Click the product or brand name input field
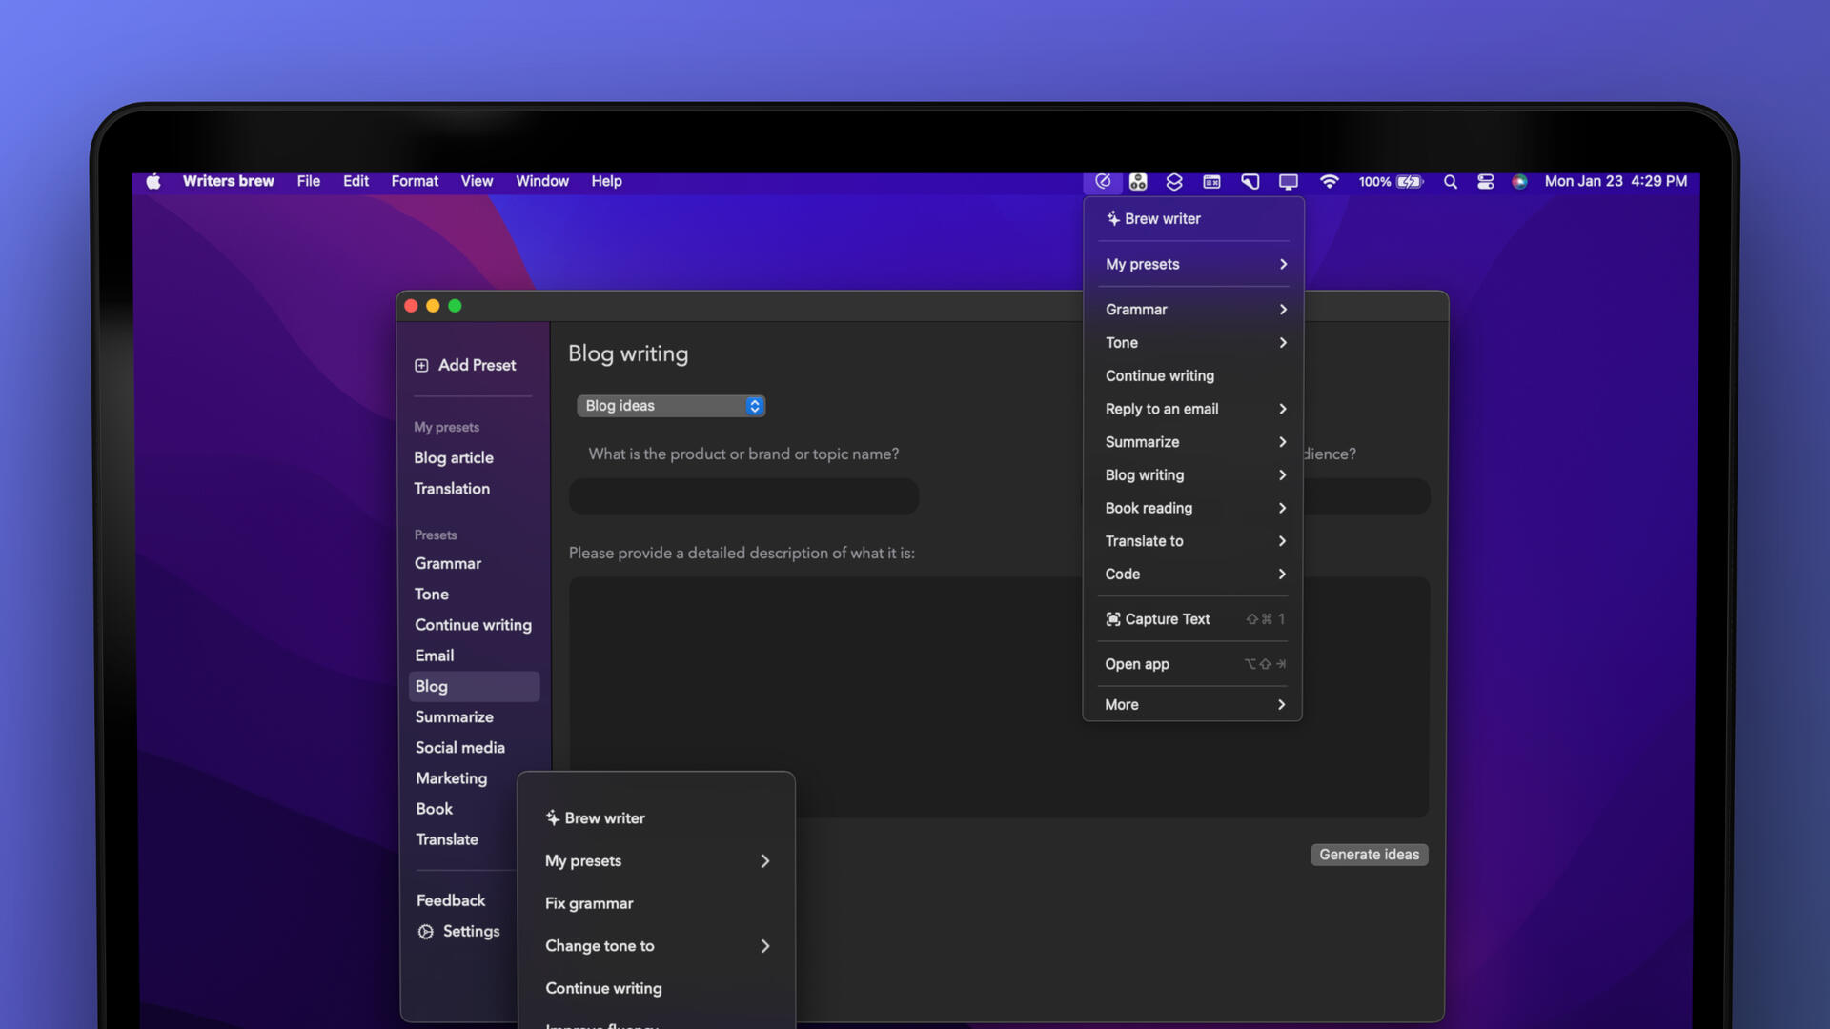1830x1029 pixels. pos(743,496)
